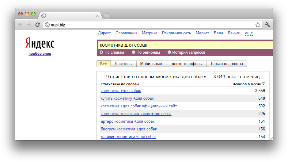Click the 225 impressions value
Image resolution: width=288 pixels, height=162 pixels.
tap(262, 114)
